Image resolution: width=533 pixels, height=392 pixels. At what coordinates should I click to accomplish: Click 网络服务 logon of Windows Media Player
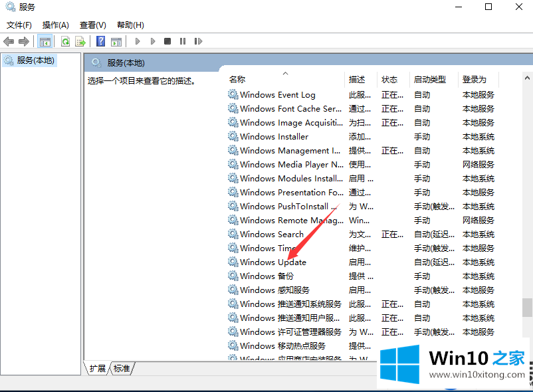479,165
